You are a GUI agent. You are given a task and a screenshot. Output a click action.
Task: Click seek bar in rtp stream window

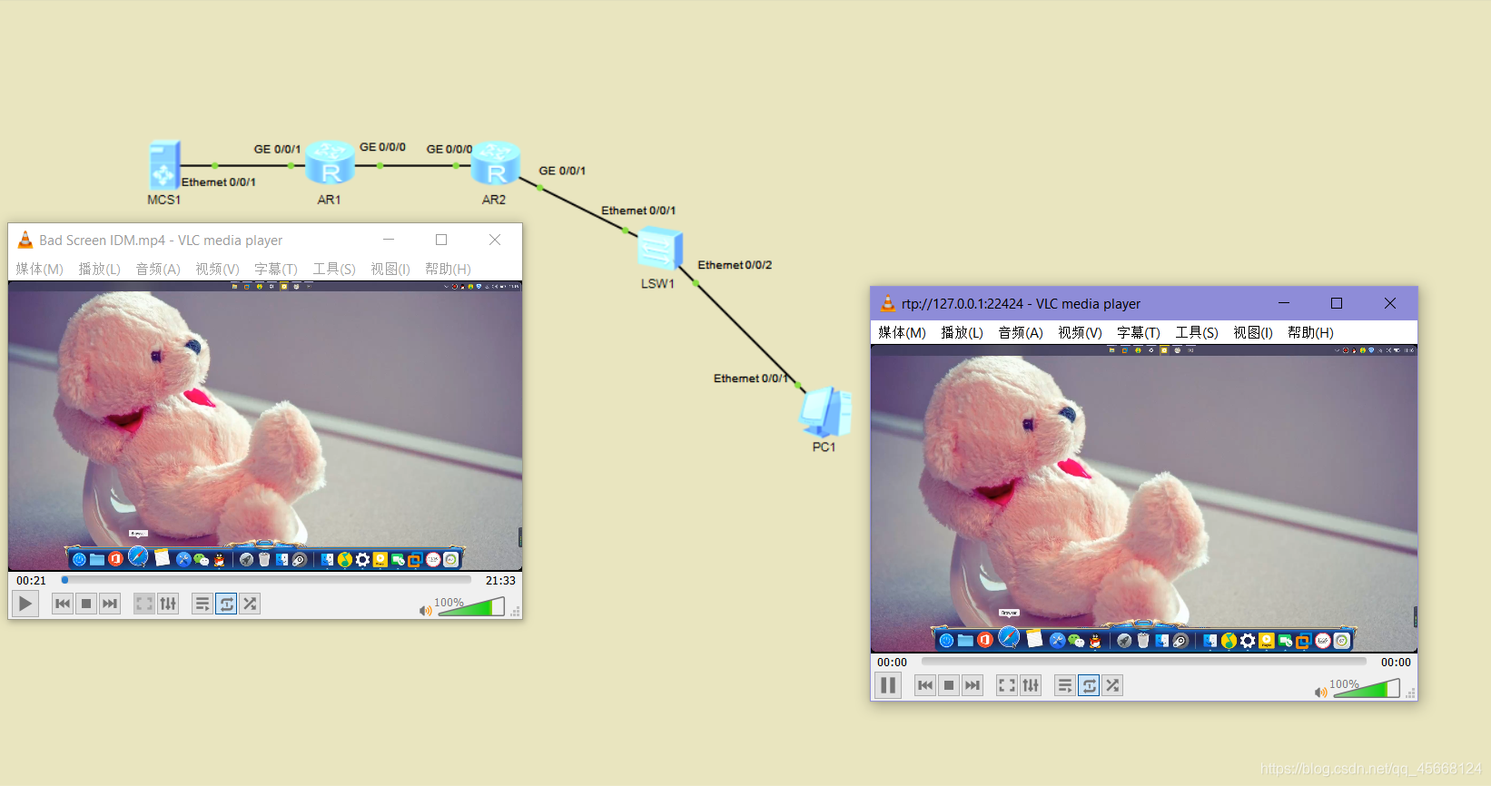point(1144,662)
